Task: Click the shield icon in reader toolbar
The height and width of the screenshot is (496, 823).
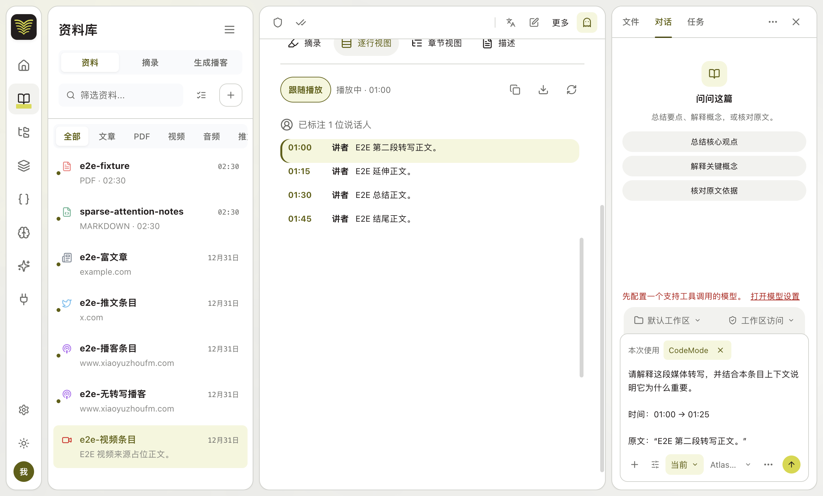Action: [277, 22]
